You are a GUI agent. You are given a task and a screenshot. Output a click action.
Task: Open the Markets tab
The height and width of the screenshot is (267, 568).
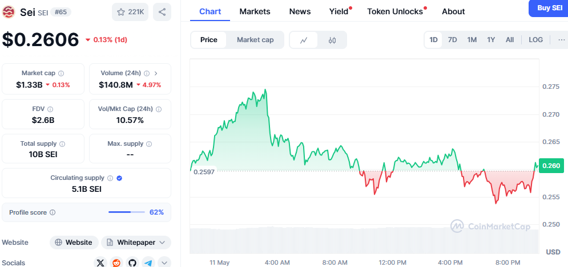[x=255, y=11]
